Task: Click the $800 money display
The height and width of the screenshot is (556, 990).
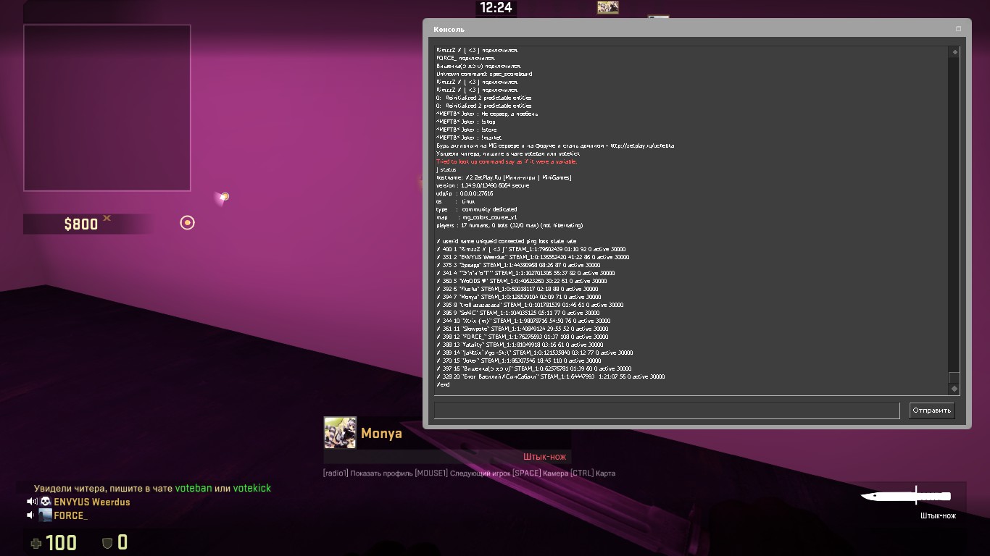Action: pos(80,224)
